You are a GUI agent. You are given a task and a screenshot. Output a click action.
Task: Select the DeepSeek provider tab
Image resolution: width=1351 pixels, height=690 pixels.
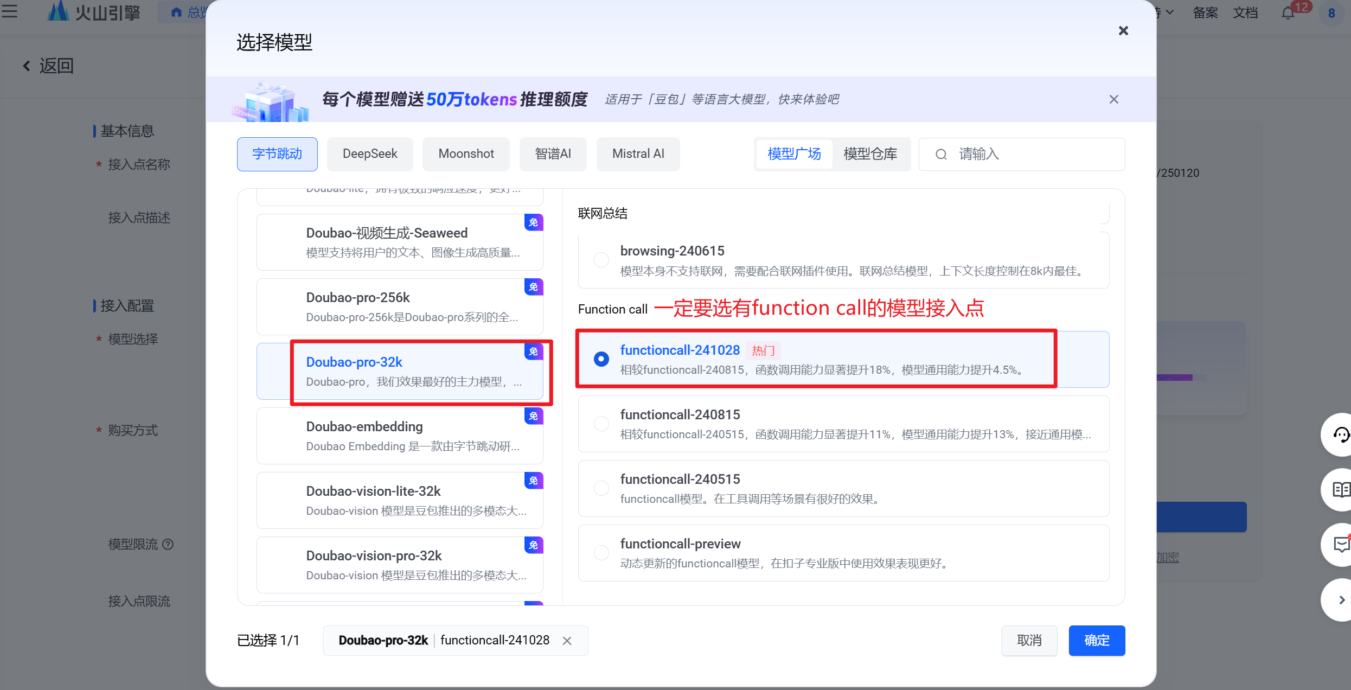[x=370, y=154]
